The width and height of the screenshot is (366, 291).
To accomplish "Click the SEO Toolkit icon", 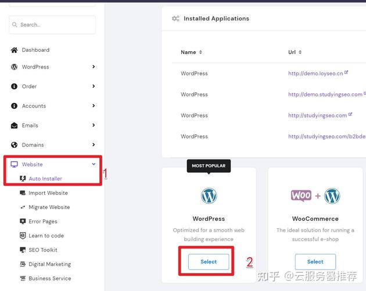I will [23, 250].
